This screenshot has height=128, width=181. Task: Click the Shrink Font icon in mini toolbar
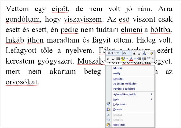click(139, 53)
